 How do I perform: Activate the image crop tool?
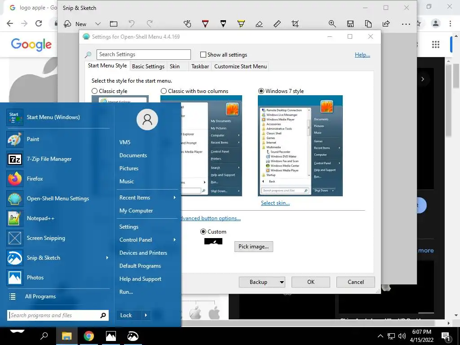click(x=295, y=24)
